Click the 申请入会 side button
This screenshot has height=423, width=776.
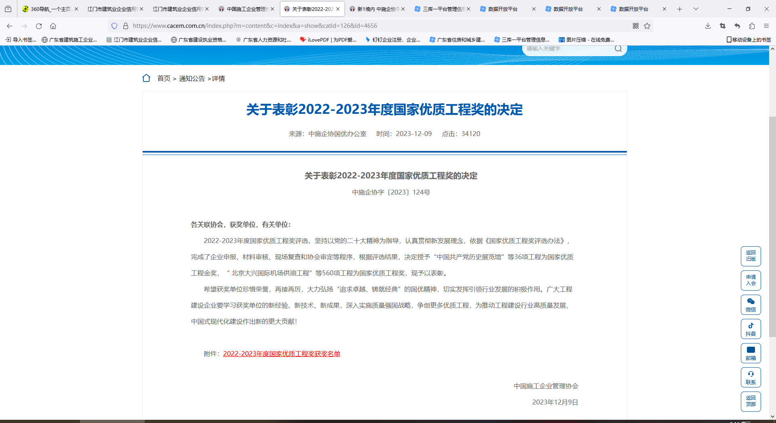pyautogui.click(x=751, y=281)
